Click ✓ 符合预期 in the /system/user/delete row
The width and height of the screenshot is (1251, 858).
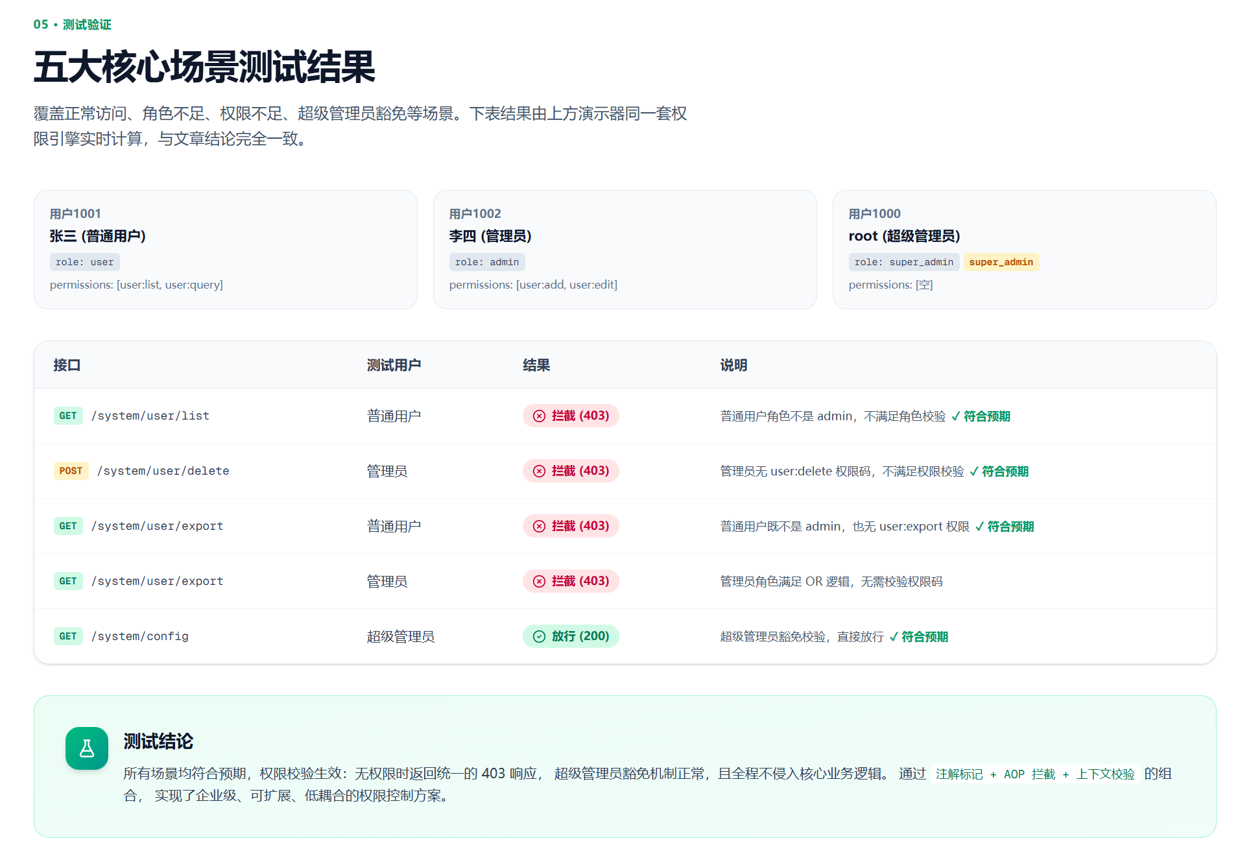999,471
